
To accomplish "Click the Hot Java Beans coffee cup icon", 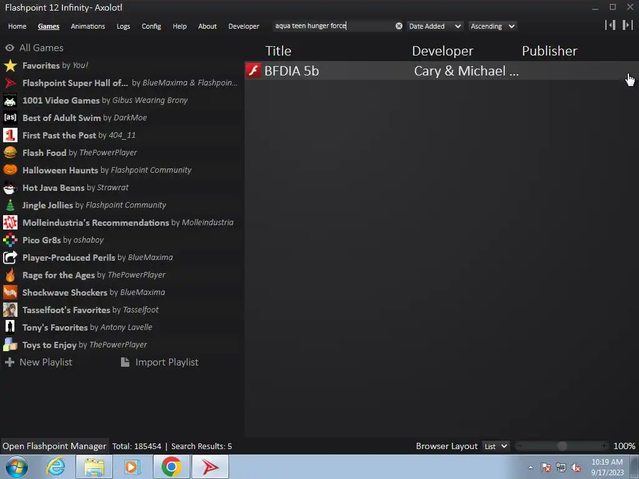I will point(10,188).
